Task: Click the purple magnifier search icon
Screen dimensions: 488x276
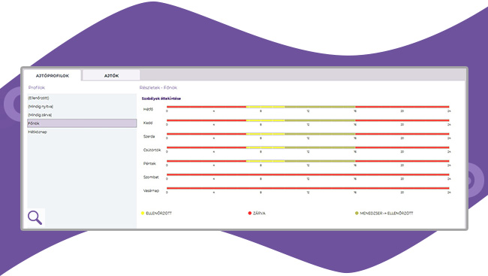Action: pos(35,217)
